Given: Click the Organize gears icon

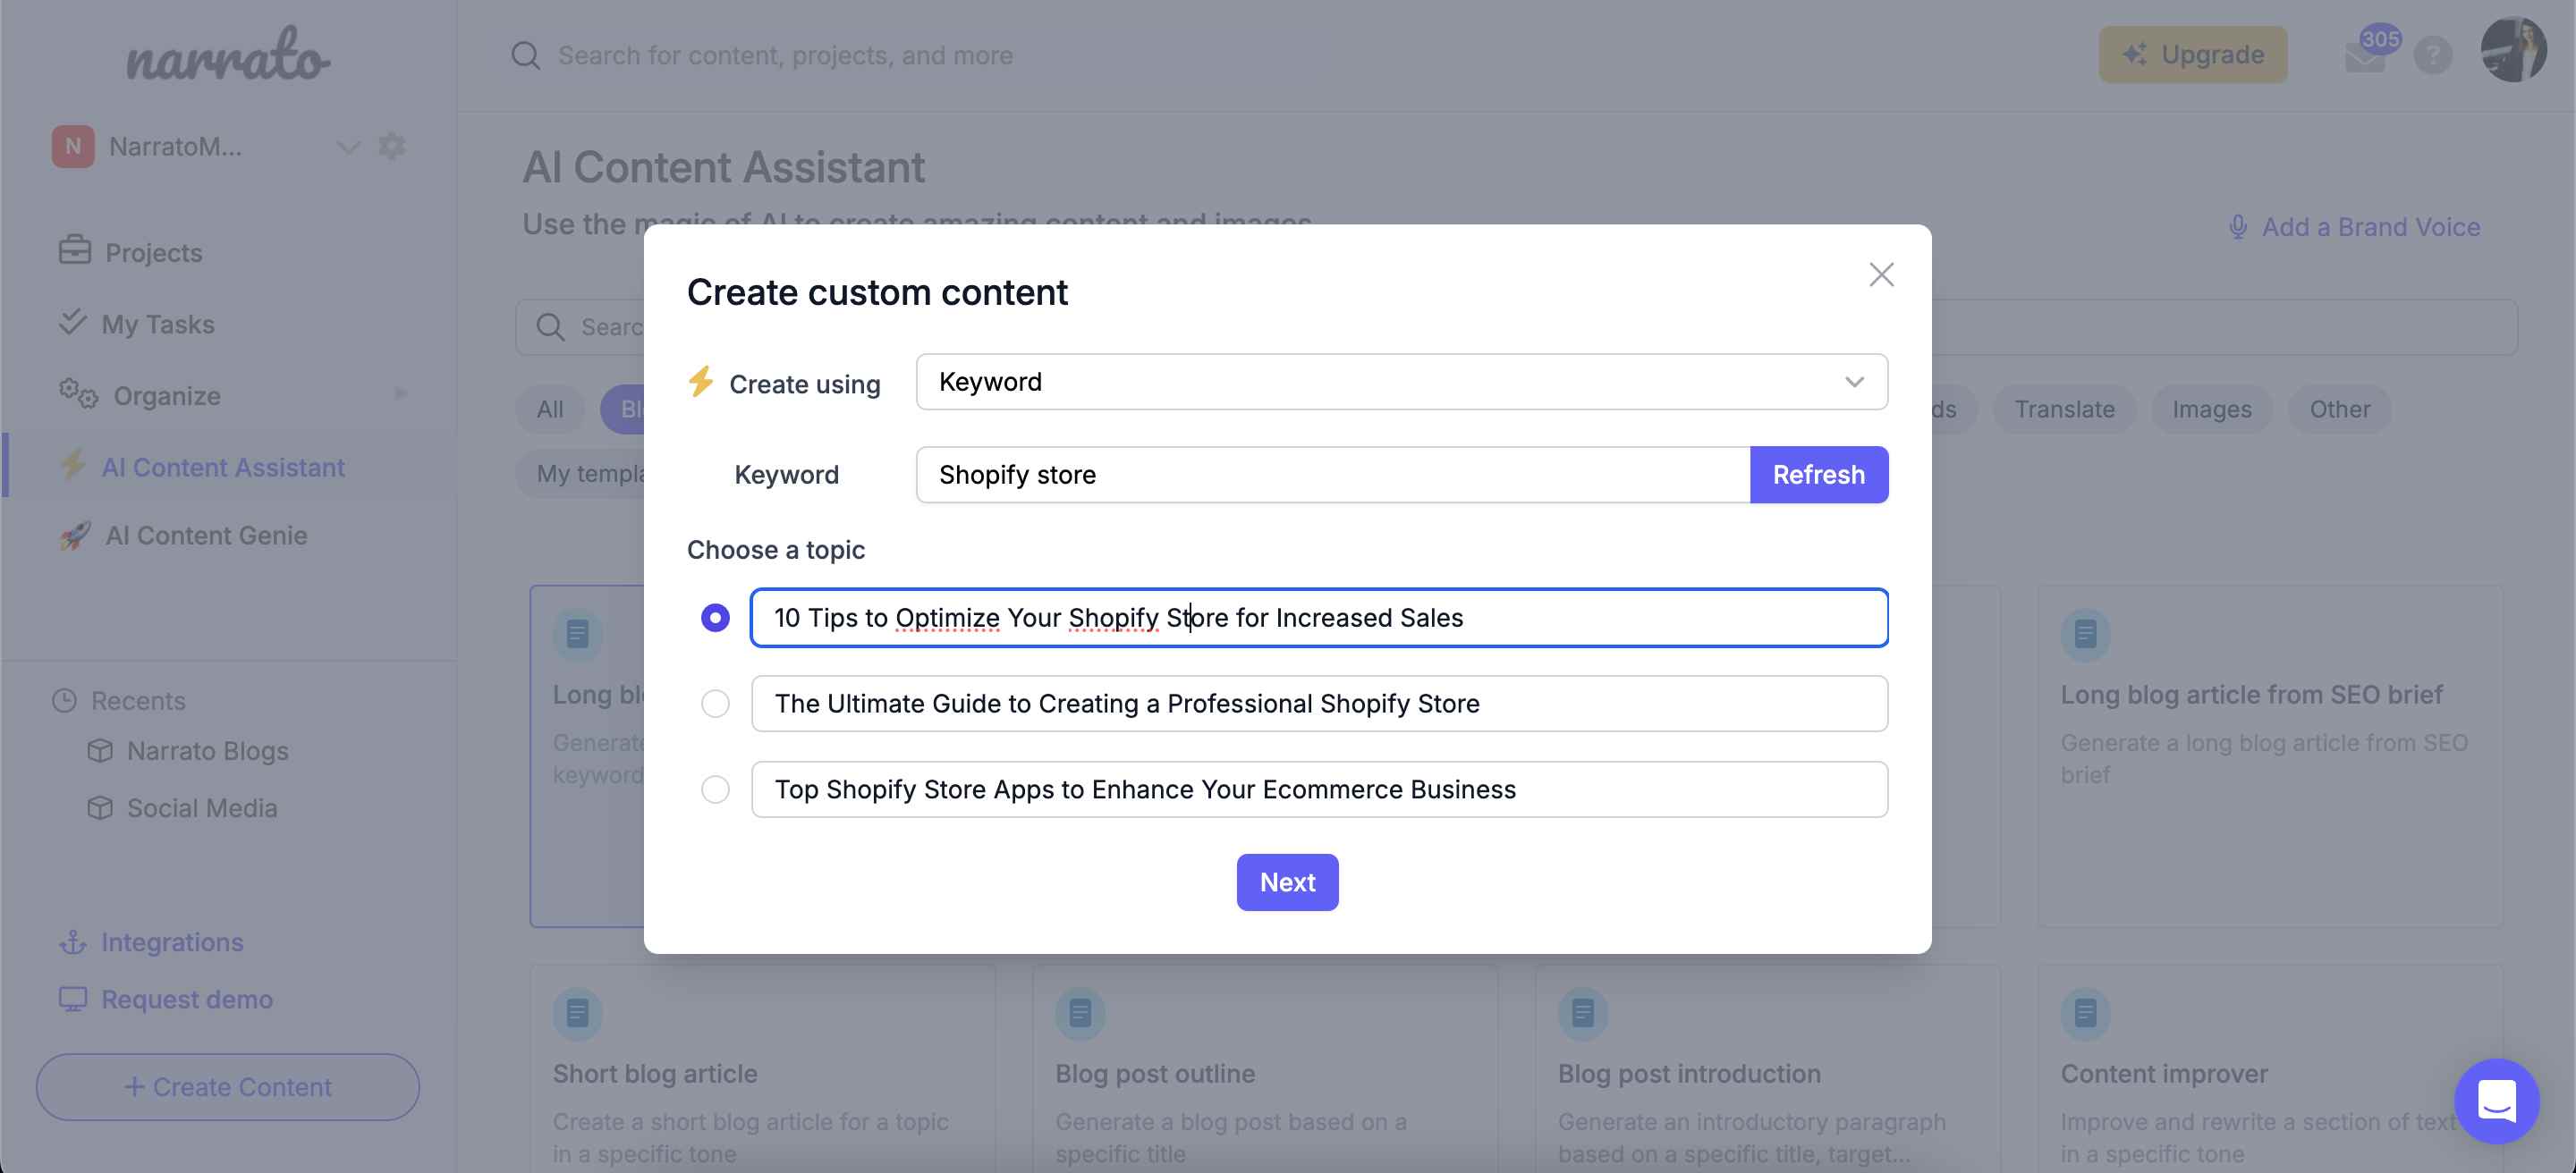Looking at the screenshot, I should pyautogui.click(x=78, y=393).
